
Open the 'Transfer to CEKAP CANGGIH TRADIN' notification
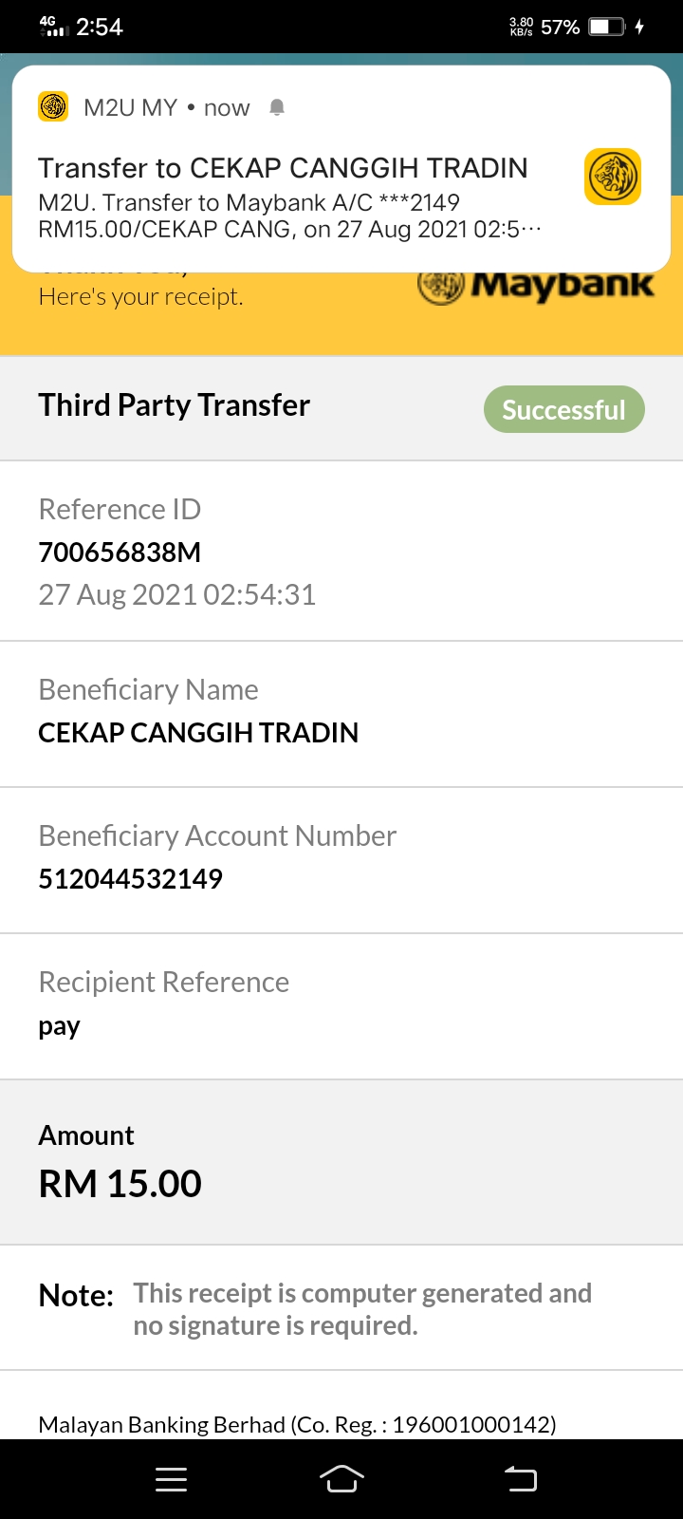[341, 169]
